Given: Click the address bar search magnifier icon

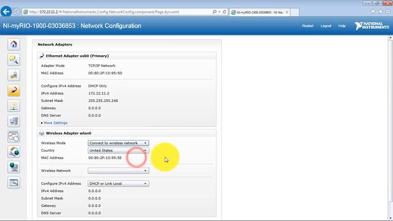Looking at the screenshot, I should [x=214, y=12].
